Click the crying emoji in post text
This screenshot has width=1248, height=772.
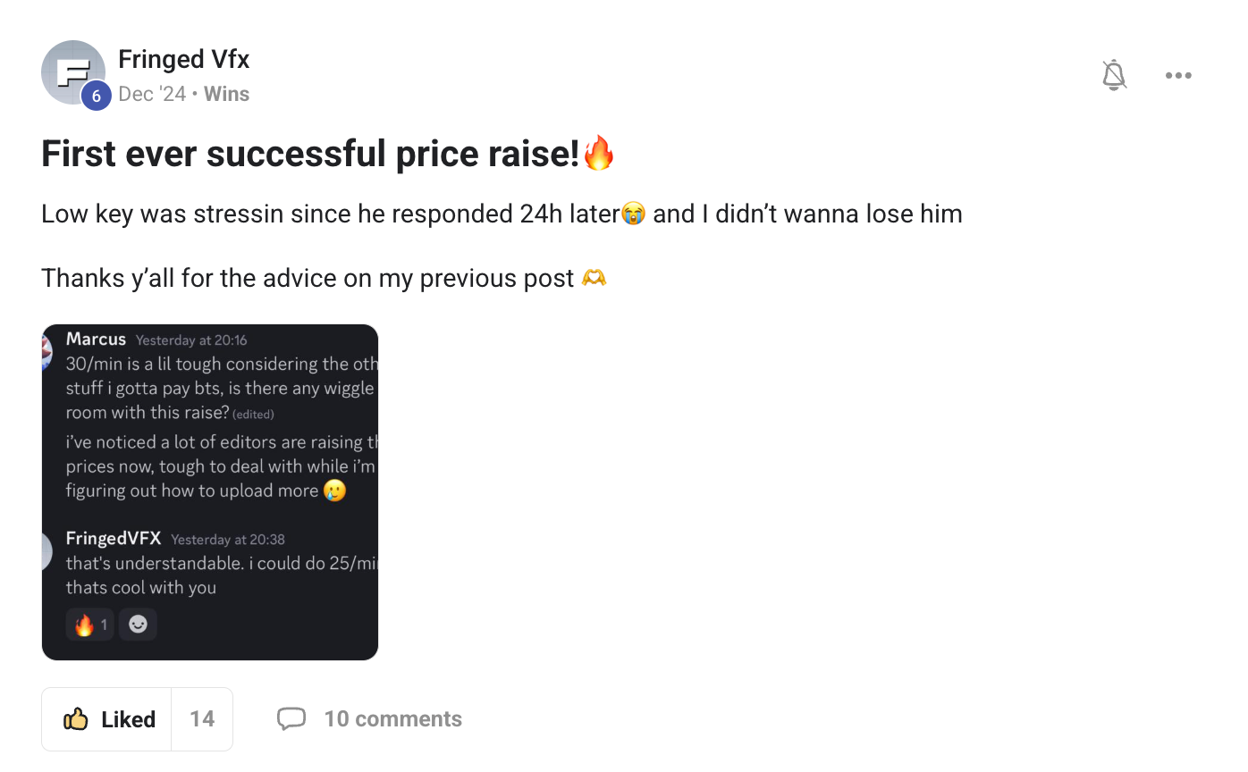pos(633,214)
